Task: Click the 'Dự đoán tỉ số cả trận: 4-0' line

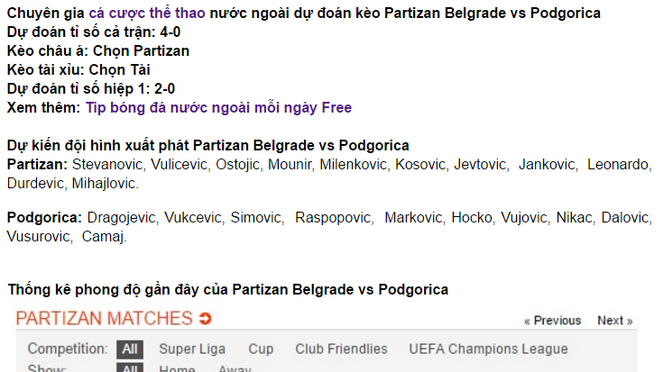Action: tap(94, 32)
